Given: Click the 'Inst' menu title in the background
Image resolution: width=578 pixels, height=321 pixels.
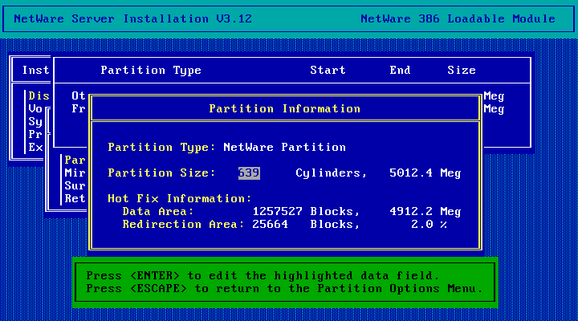Looking at the screenshot, I should click(x=35, y=70).
